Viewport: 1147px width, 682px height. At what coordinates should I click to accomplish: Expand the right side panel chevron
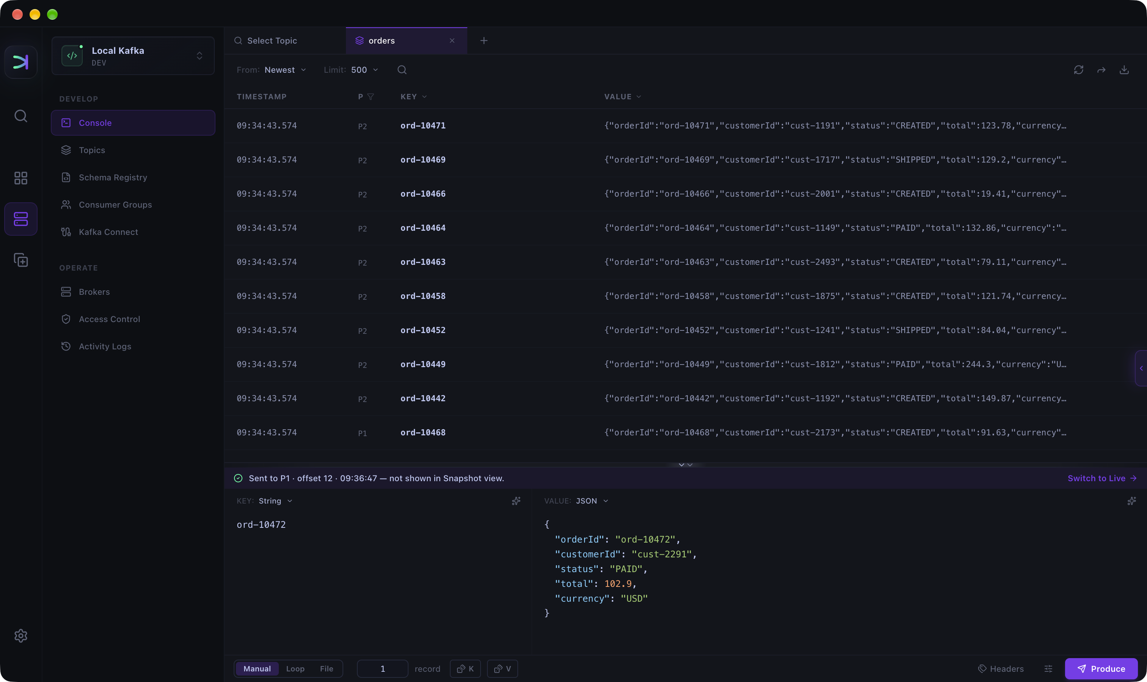click(x=1141, y=368)
